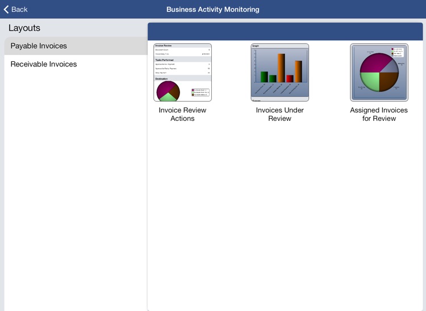
Task: Click the 'Invoice Review Actions' caption
Action: 182,114
